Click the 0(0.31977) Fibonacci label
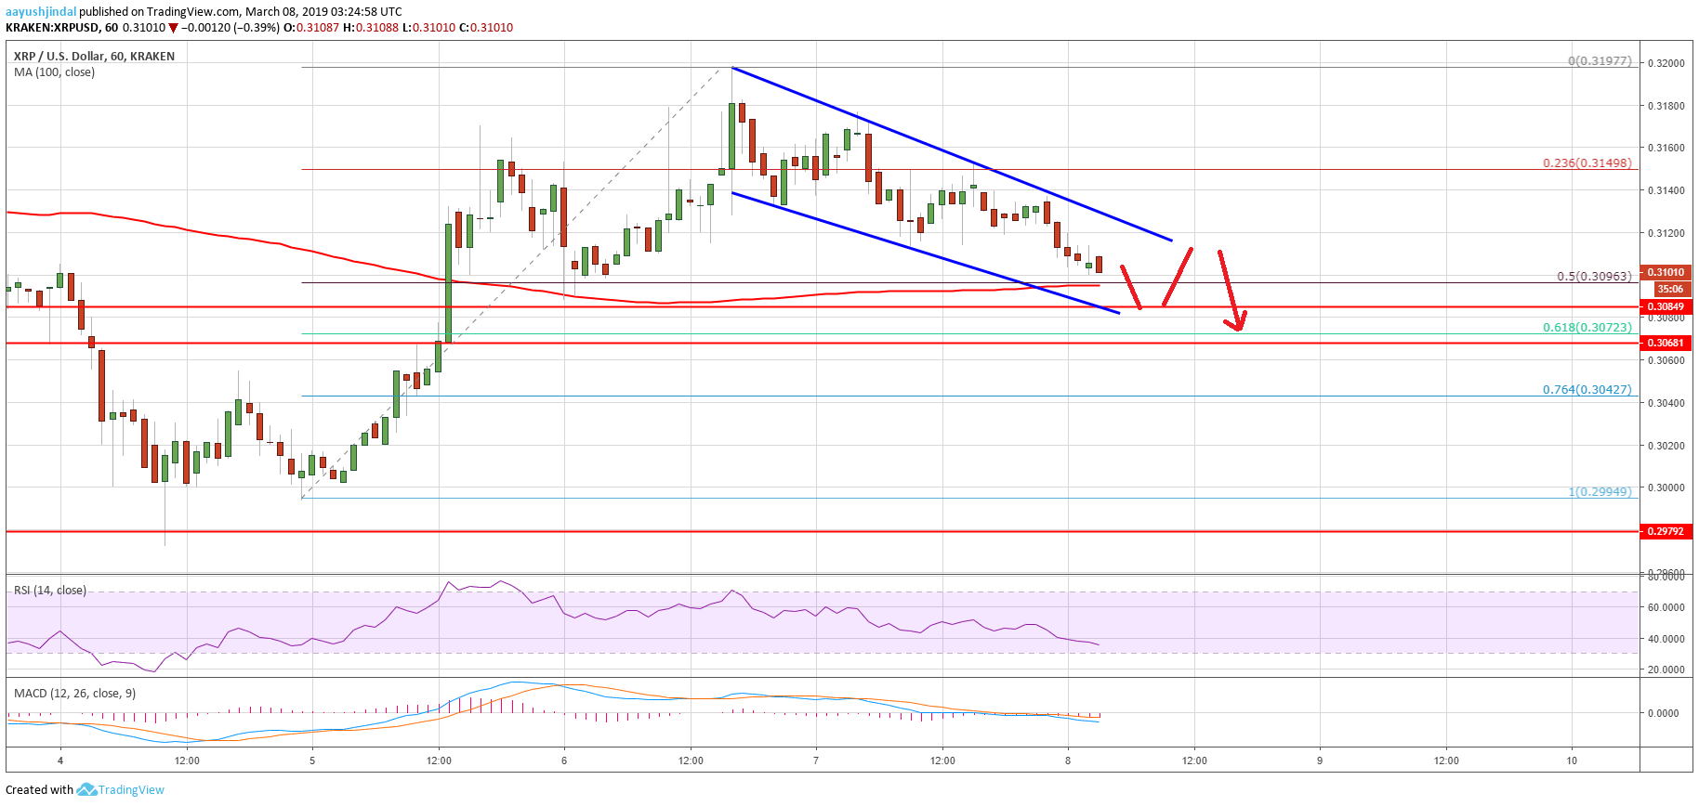This screenshot has width=1699, height=806. [1600, 61]
